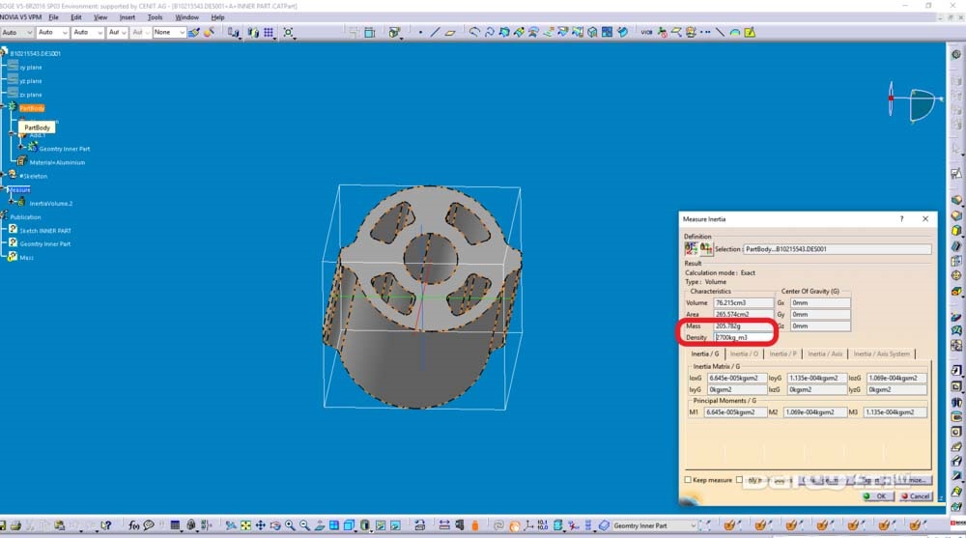The image size is (966, 538).
Task: Click the OK button in Measure Inertia
Action: click(x=877, y=496)
